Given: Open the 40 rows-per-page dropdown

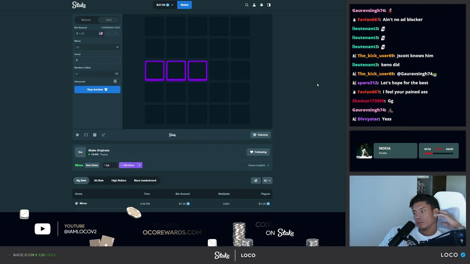Looking at the screenshot, I should (267, 180).
